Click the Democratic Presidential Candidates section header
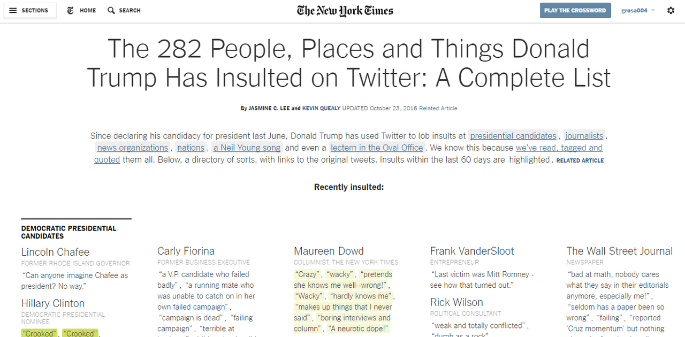Image resolution: width=685 pixels, height=337 pixels. (x=68, y=232)
